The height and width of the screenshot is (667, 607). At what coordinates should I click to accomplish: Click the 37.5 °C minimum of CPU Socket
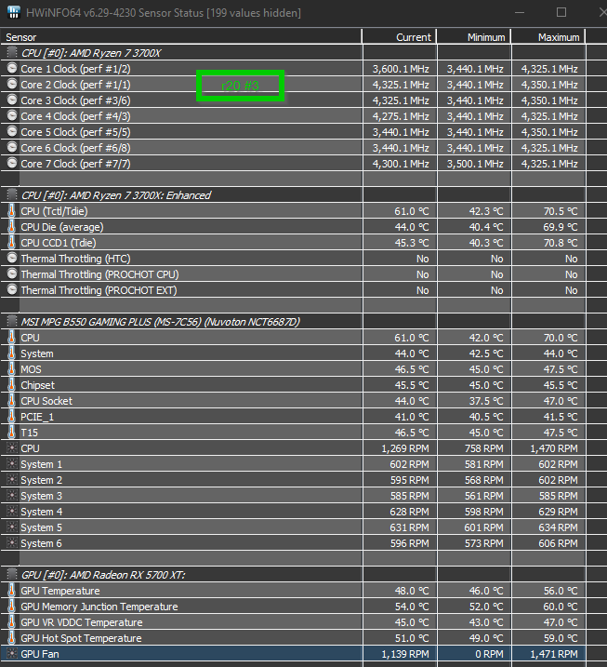[x=486, y=401]
